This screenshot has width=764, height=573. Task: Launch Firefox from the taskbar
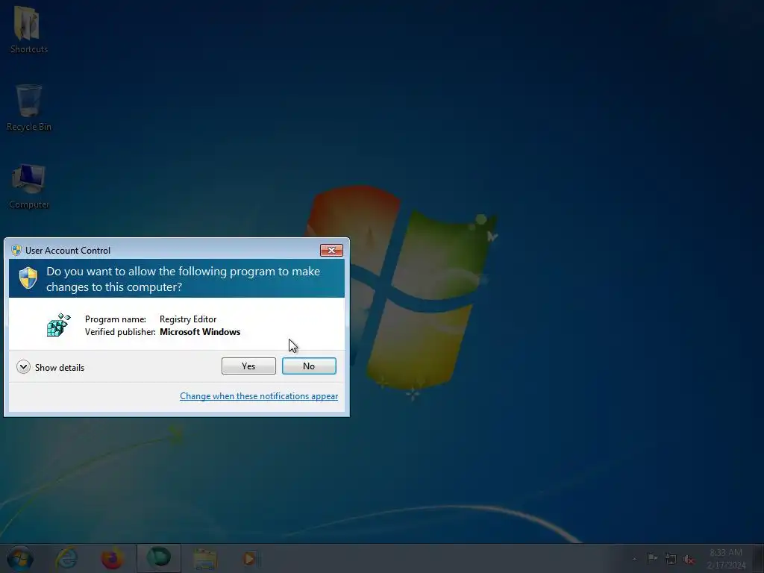112,558
